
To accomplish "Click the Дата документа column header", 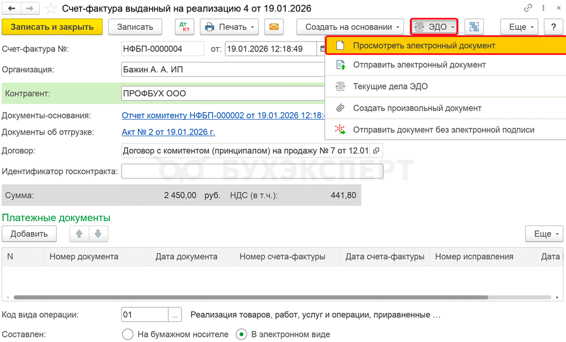I will click(x=193, y=256).
